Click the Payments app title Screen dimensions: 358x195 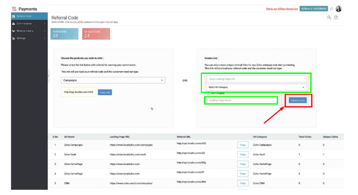[x=28, y=9]
